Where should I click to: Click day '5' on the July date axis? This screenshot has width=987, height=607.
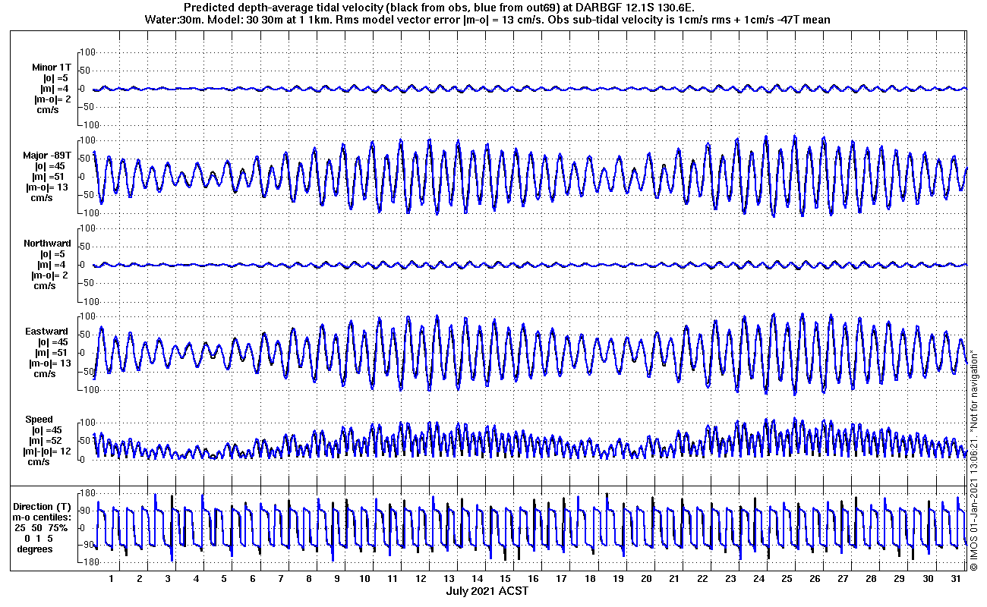pyautogui.click(x=224, y=578)
